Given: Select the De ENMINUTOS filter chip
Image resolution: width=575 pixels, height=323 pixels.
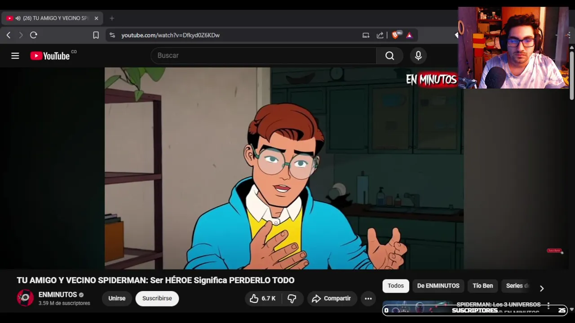Looking at the screenshot, I should pos(438,286).
